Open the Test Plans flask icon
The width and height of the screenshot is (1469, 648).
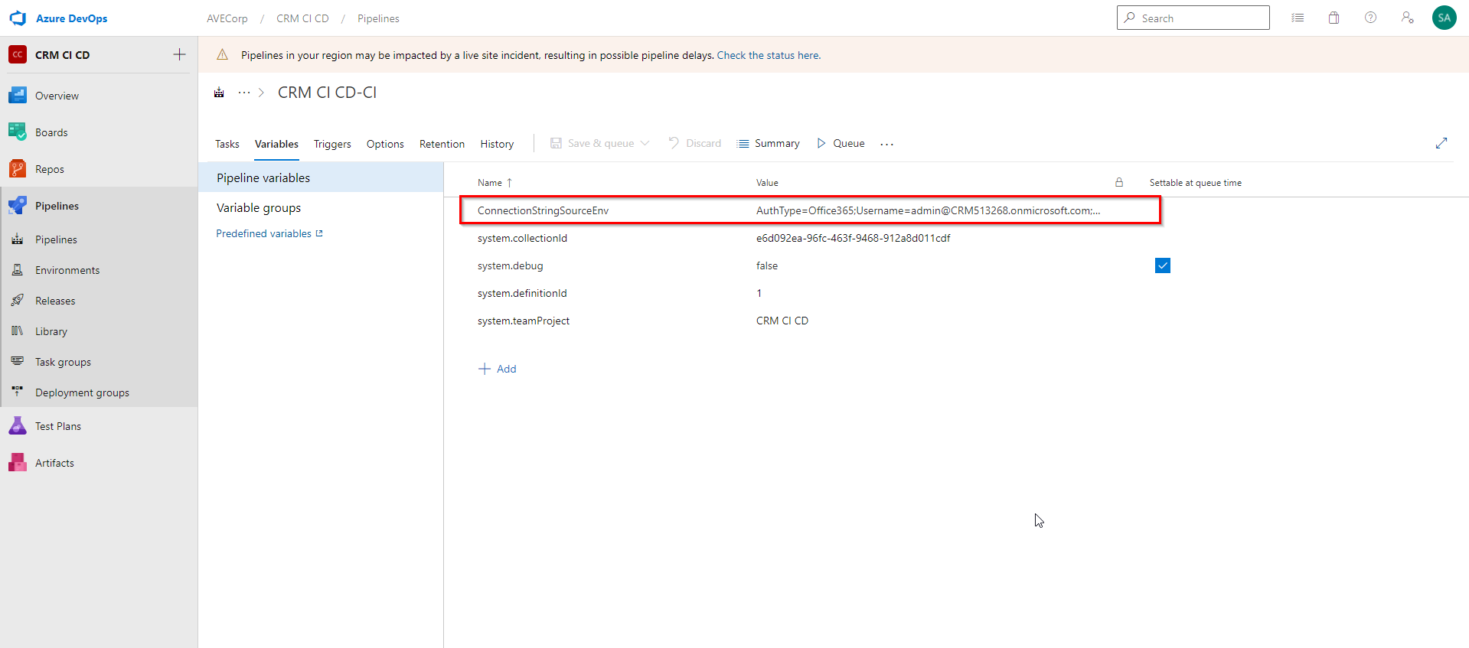(18, 426)
